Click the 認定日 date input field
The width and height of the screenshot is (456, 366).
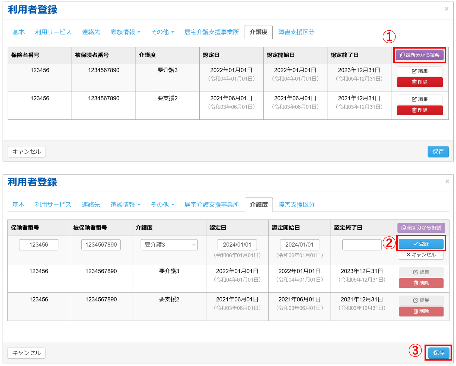237,245
